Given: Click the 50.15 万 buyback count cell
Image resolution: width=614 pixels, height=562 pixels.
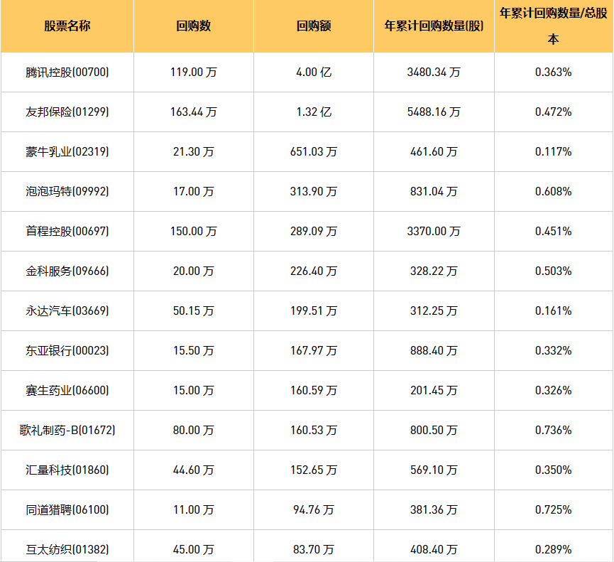Looking at the screenshot, I should tap(194, 311).
